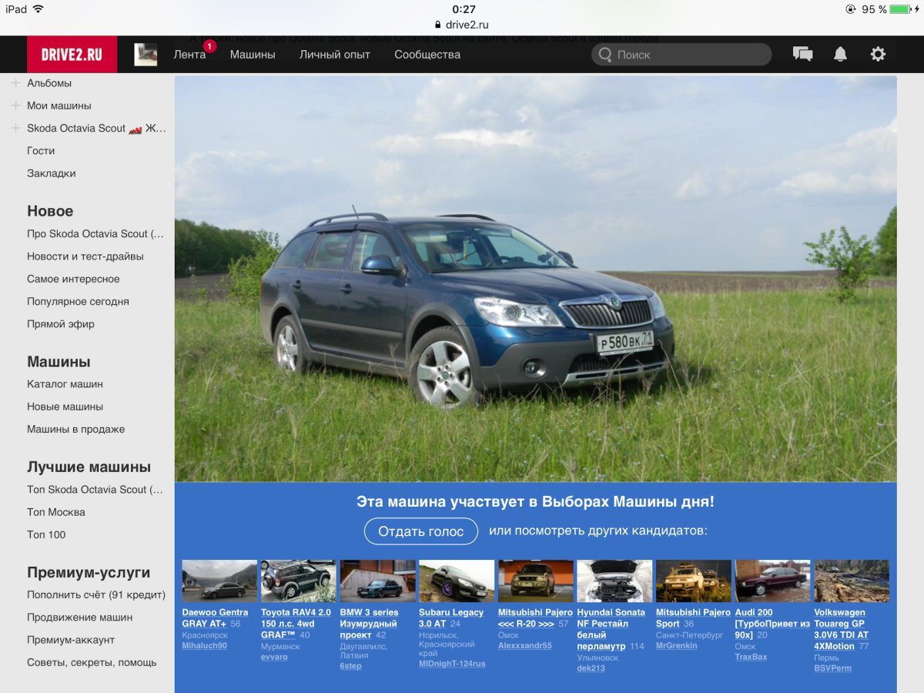Screen dimensions: 924x693
Task: Open the Subaru Legacy thumbnail
Action: [x=457, y=581]
